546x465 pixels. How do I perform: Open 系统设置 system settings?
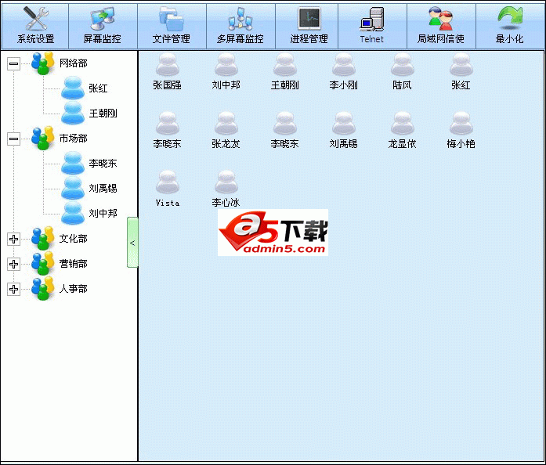[x=35, y=26]
